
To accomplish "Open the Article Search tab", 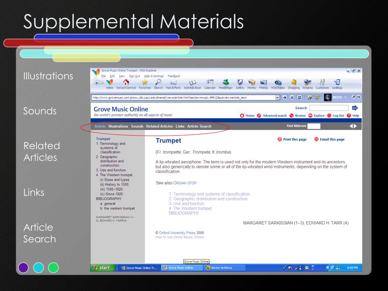I will pyautogui.click(x=199, y=126).
